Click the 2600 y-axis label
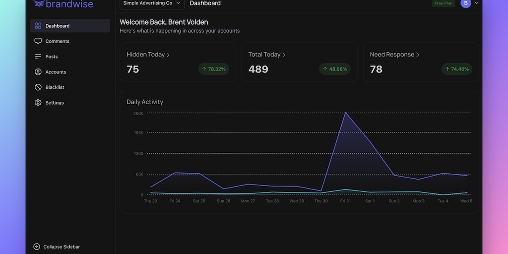The height and width of the screenshot is (254, 508). click(138, 113)
